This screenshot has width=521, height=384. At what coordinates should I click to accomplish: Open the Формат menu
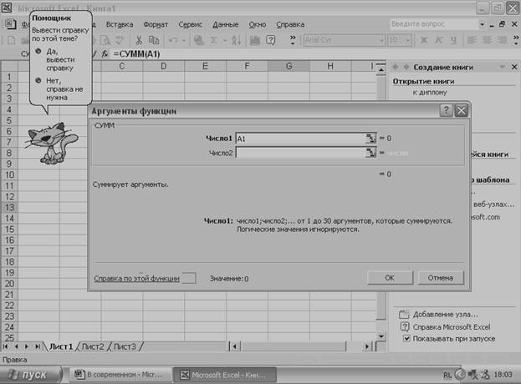(x=156, y=24)
